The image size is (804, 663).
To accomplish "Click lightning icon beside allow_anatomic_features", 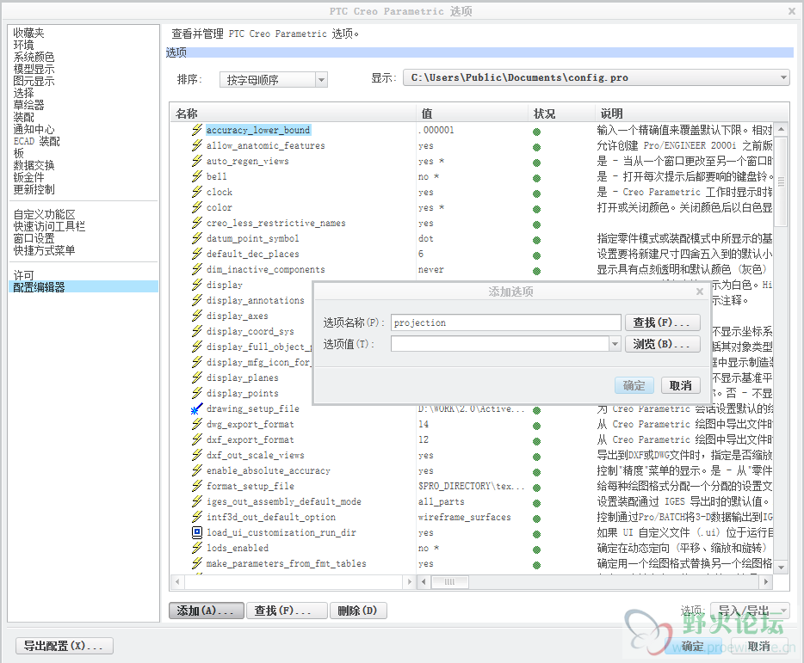I will 197,145.
